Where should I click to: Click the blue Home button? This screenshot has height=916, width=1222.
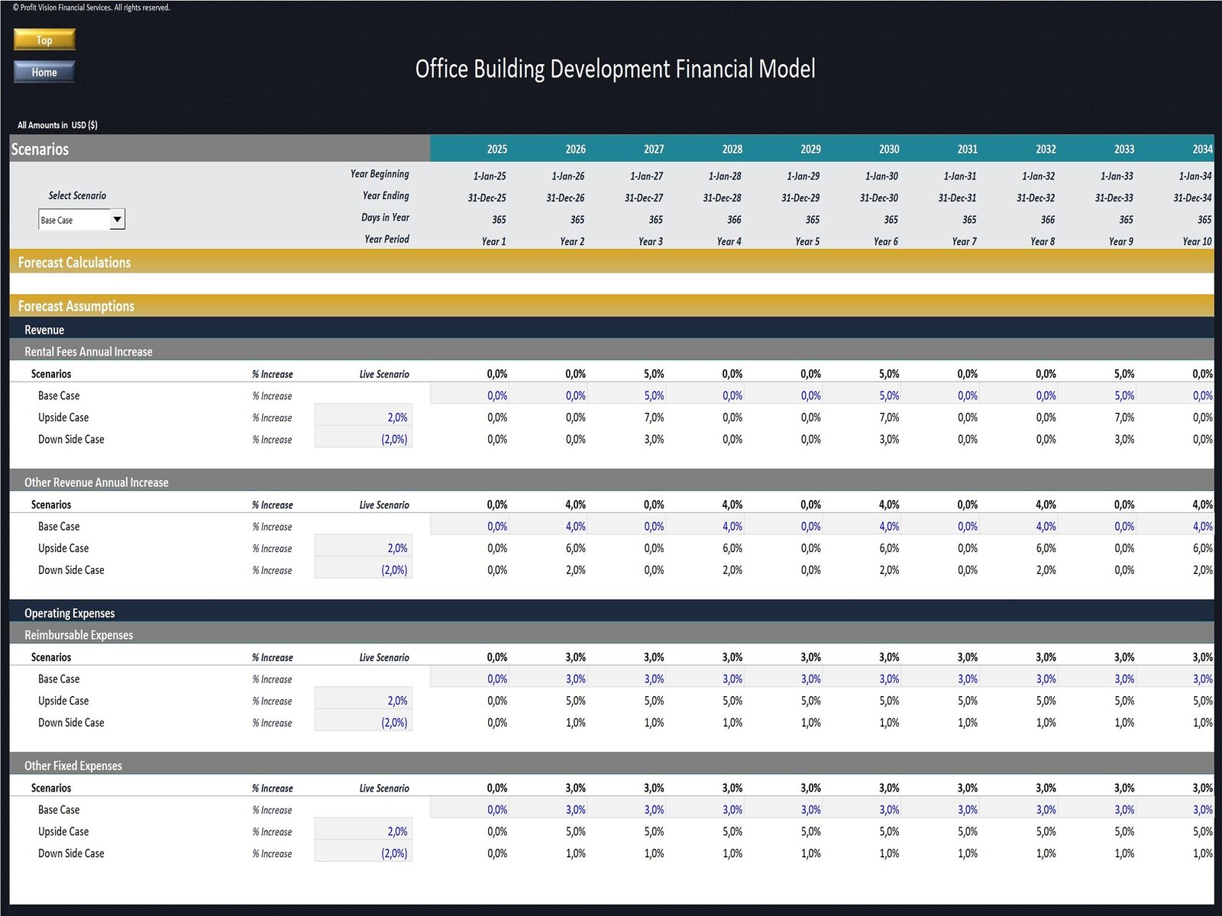click(x=44, y=73)
